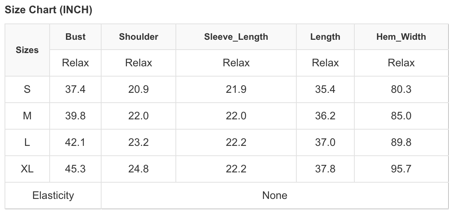Select the L size row label
This screenshot has height=219, width=454.
[x=27, y=142]
